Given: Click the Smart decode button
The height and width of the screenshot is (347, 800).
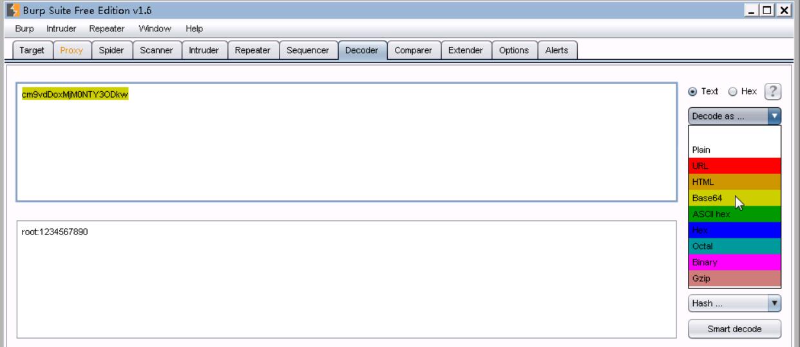Looking at the screenshot, I should click(x=734, y=328).
